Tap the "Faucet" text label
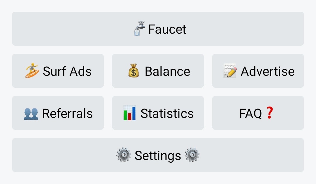 (x=167, y=29)
